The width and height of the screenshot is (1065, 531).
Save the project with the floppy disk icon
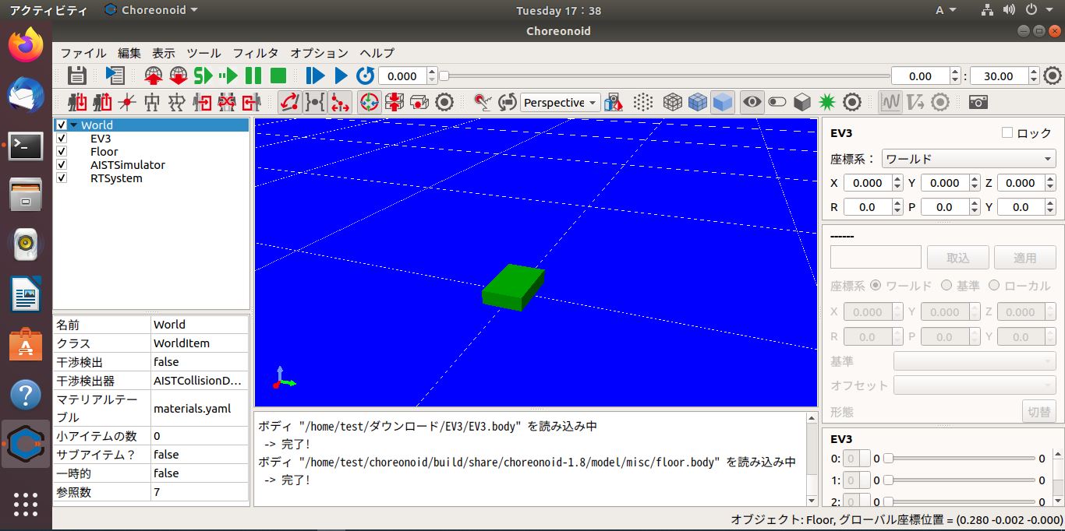tap(76, 76)
